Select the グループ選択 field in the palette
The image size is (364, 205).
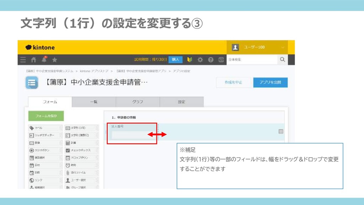(x=81, y=186)
